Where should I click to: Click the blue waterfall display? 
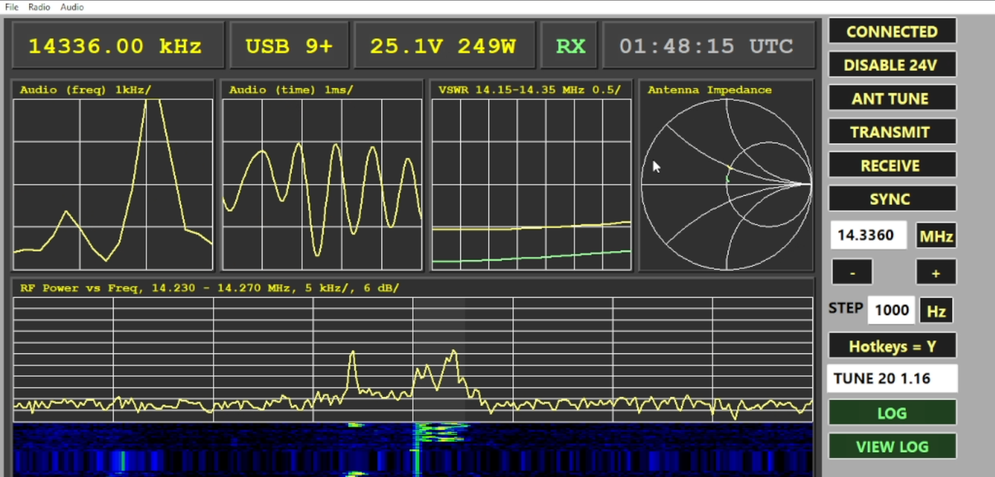pyautogui.click(x=413, y=450)
